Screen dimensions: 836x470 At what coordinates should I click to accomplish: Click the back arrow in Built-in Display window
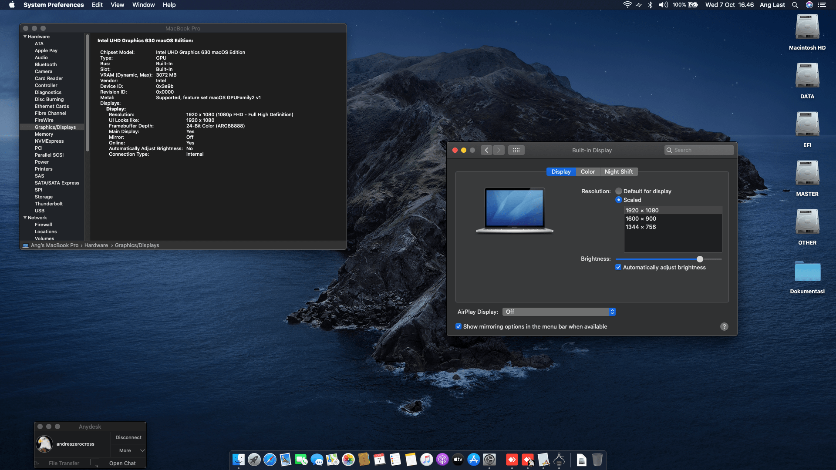[x=487, y=150]
